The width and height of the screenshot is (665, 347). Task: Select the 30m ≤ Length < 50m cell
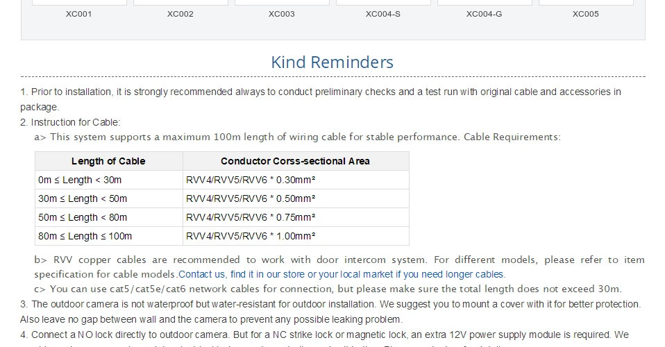(108, 198)
